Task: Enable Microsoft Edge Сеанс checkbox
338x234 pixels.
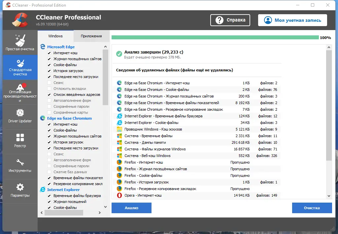Action: 49,83
